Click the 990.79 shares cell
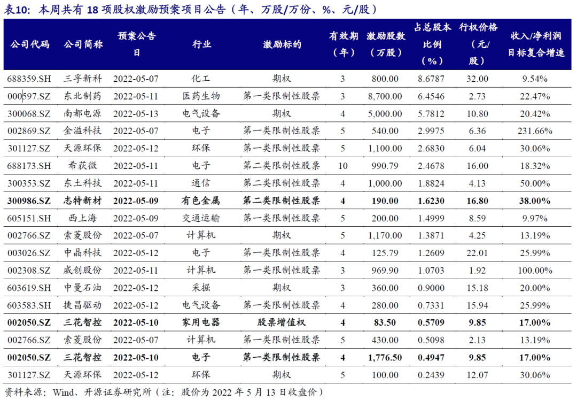Screen dimensions: 577x400 [x=385, y=166]
